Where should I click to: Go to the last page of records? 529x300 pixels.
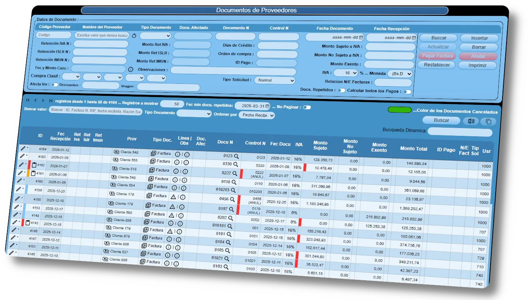[x=51, y=101]
